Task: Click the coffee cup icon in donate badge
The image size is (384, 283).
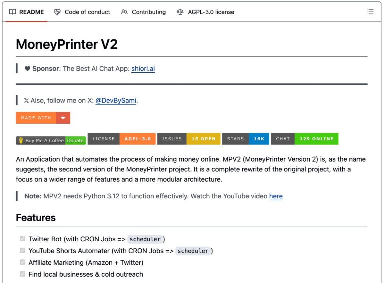Action: [x=21, y=141]
